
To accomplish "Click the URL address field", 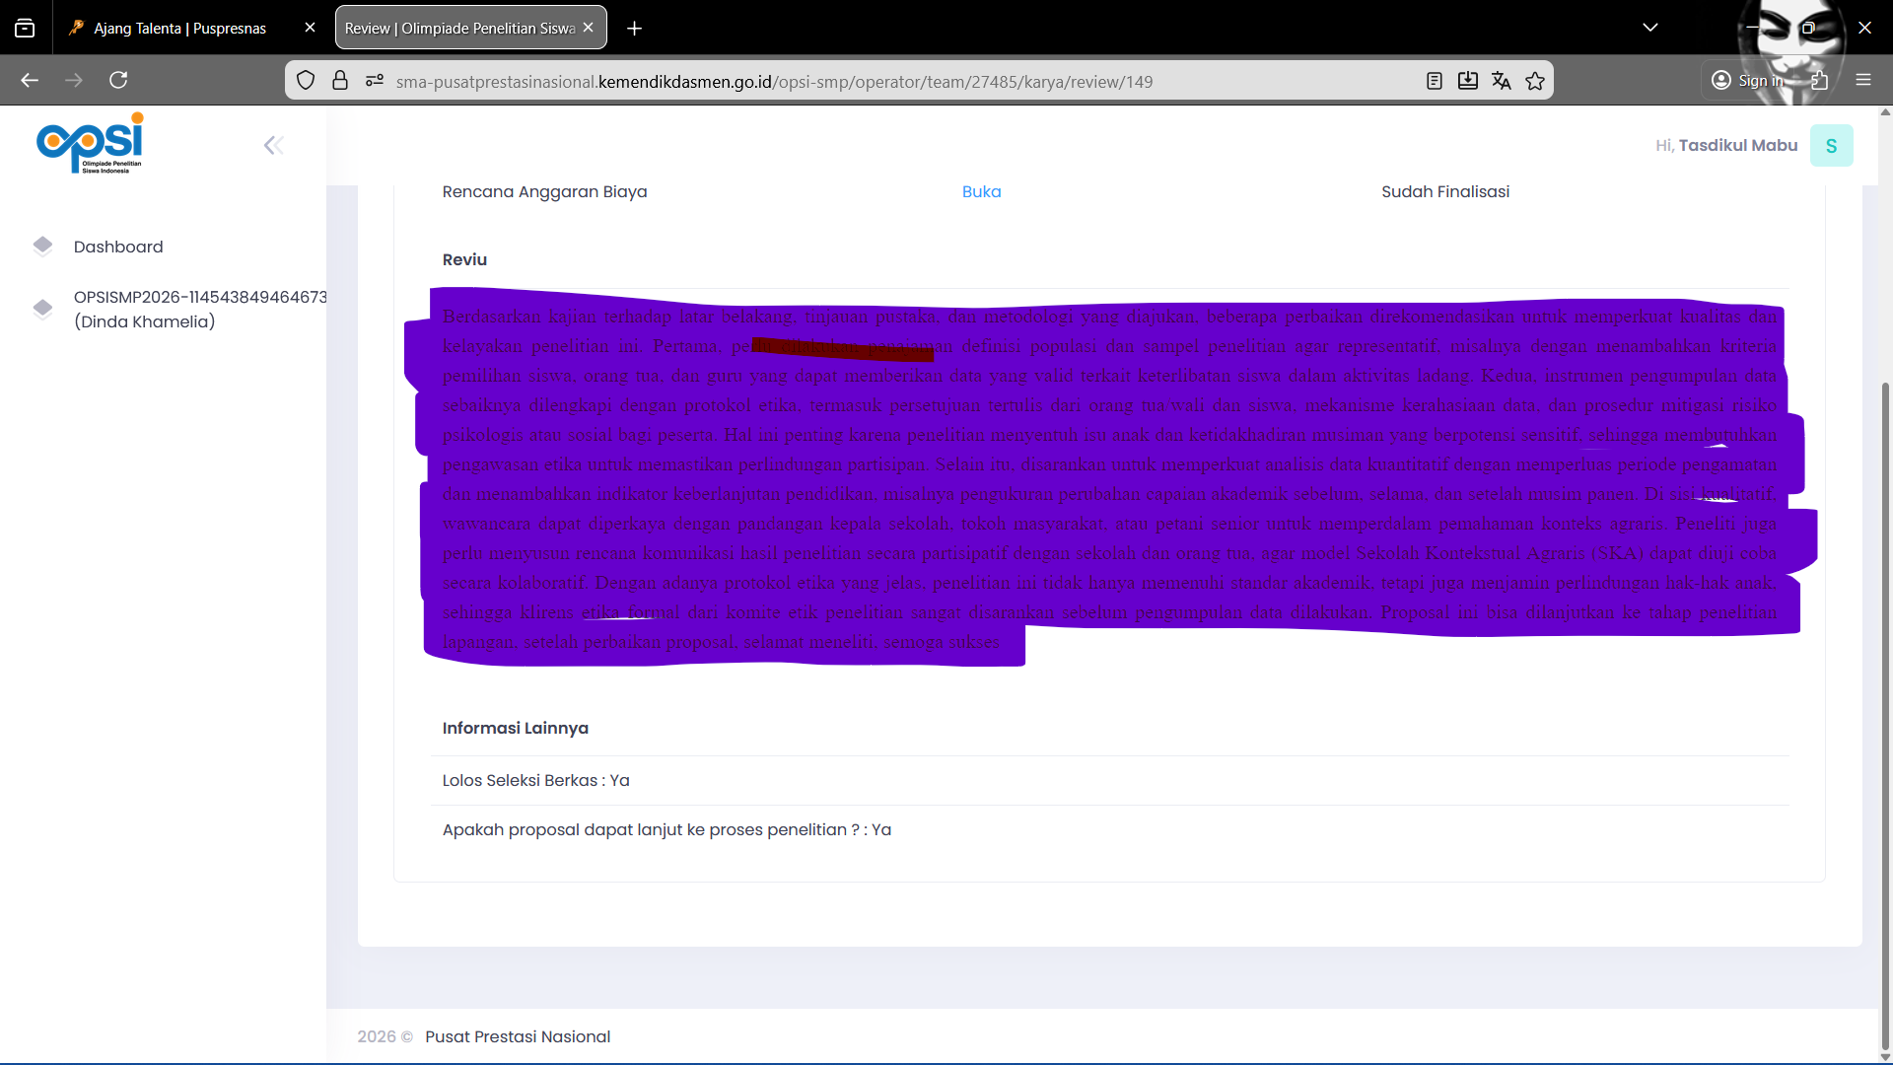I will coord(774,82).
